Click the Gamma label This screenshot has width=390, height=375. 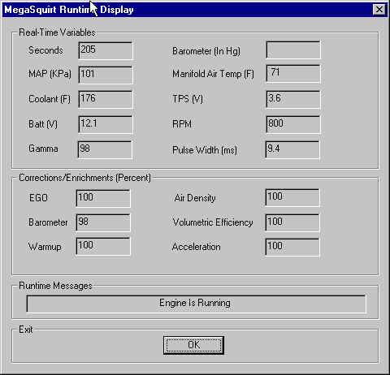point(43,149)
